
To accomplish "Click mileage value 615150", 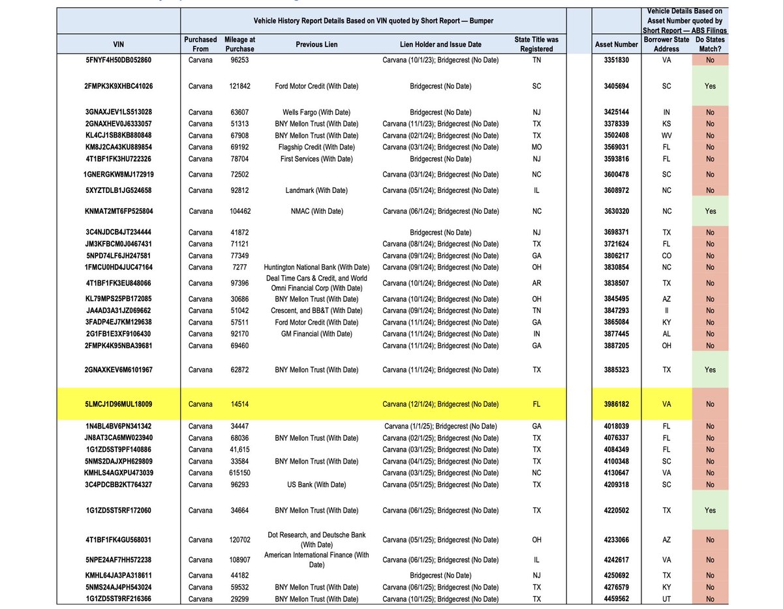I will tap(239, 473).
